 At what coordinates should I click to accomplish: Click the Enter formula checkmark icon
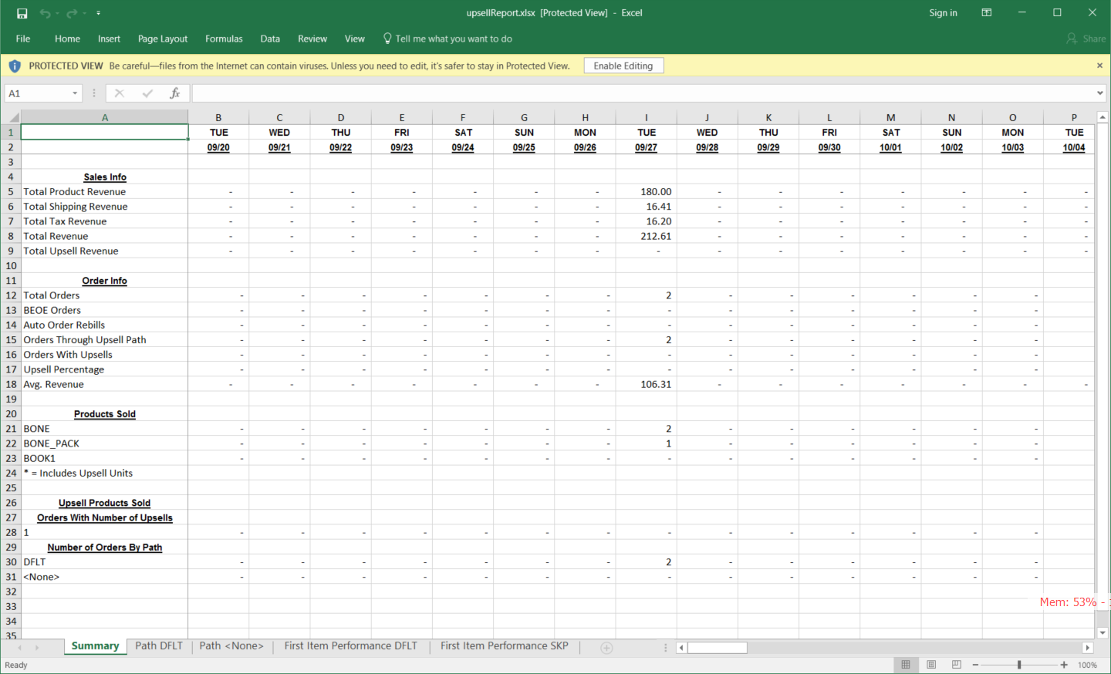tap(147, 93)
